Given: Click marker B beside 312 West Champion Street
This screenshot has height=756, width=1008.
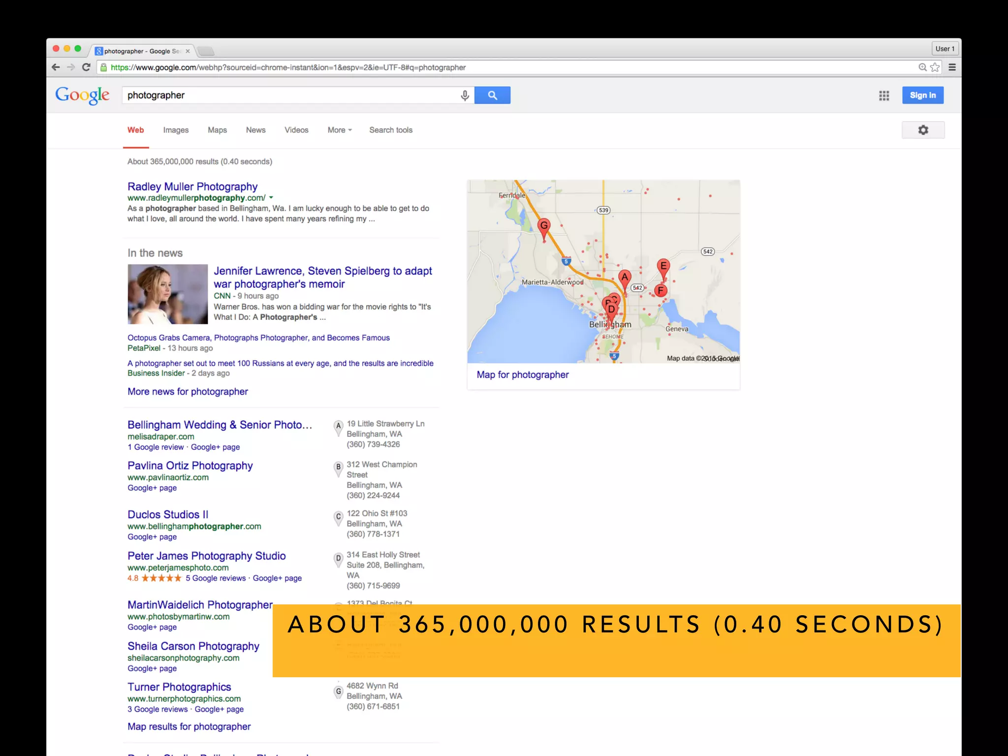Looking at the screenshot, I should [x=338, y=469].
